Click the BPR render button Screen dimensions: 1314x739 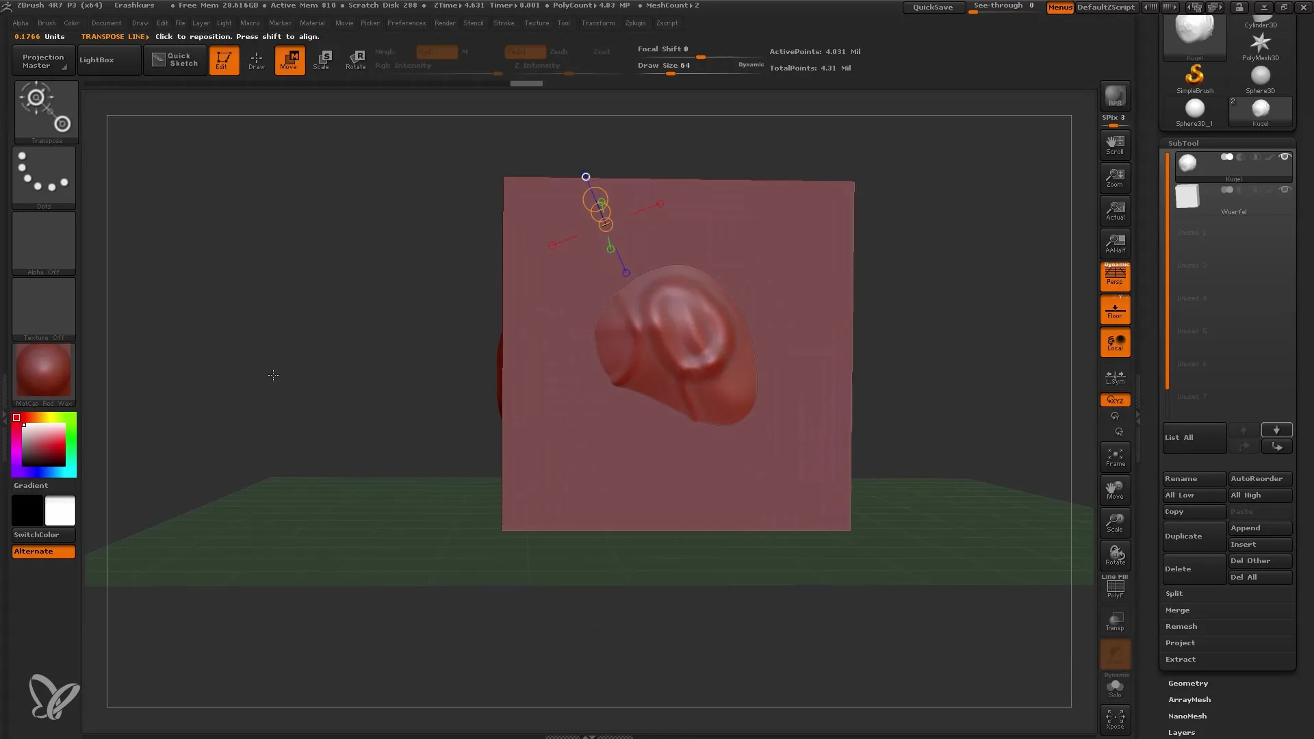(x=1115, y=96)
